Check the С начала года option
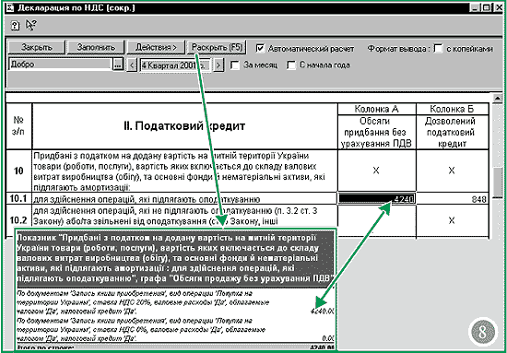 point(291,65)
